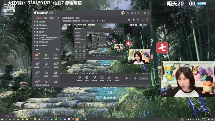Open the 房管助手 tool
215x121 pixels.
pyautogui.click(x=46, y=56)
